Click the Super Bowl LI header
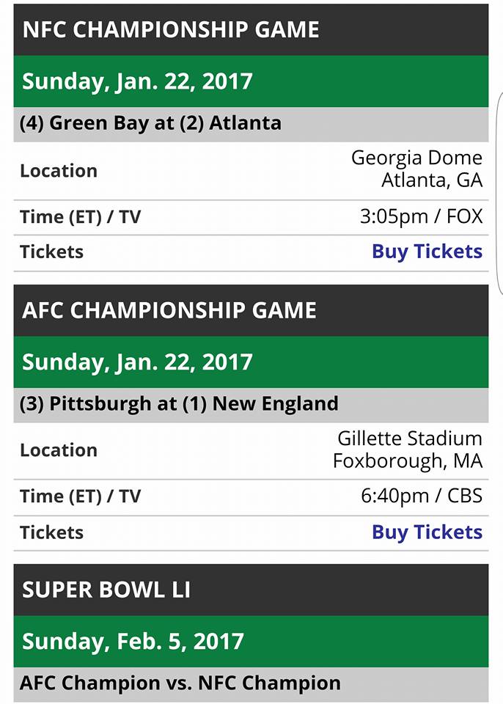 [106, 590]
